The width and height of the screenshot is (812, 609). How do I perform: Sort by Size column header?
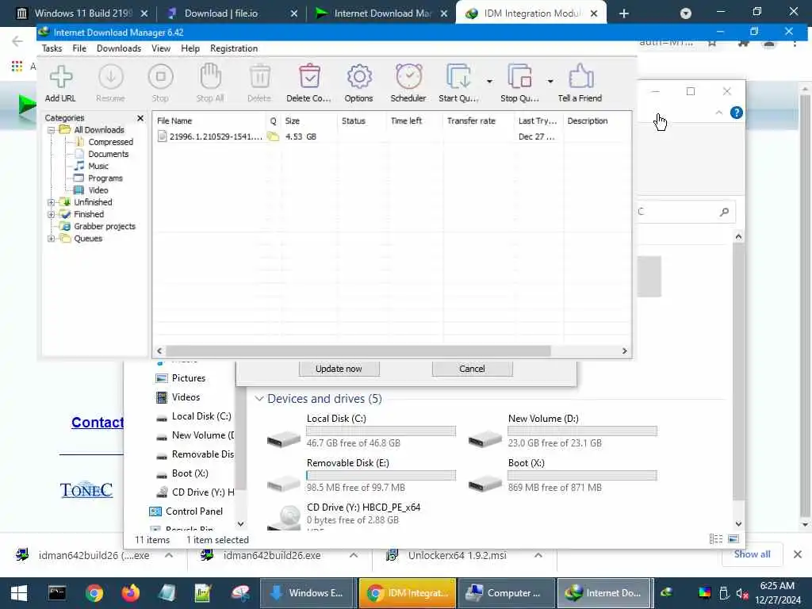pos(292,121)
